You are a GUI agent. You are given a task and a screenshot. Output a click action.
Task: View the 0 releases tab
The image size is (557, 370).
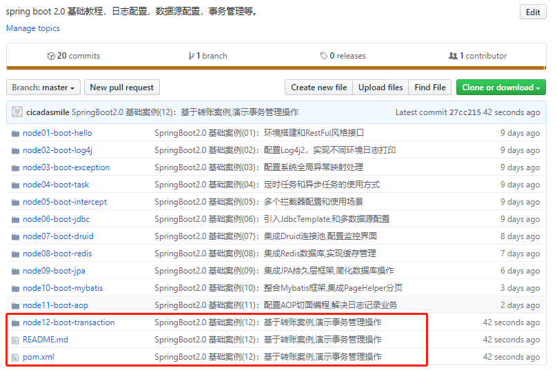coord(343,56)
